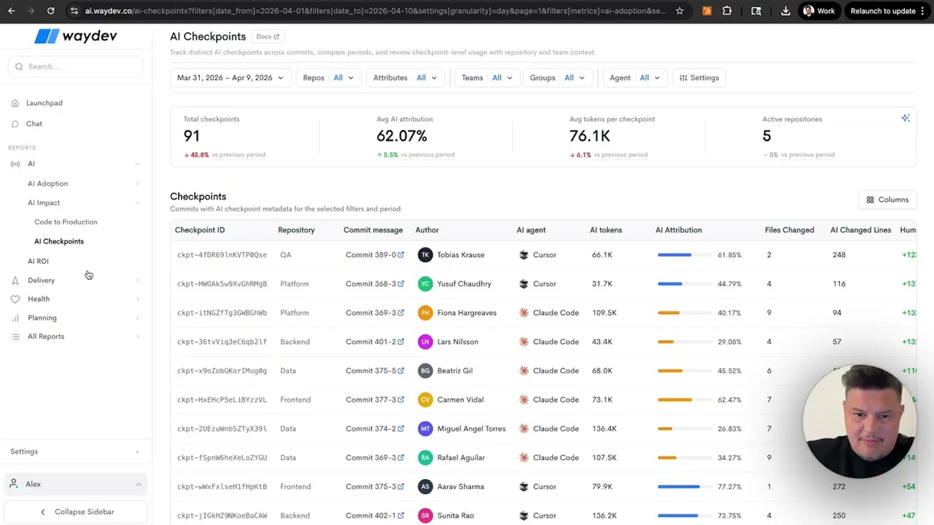The height and width of the screenshot is (525, 934).
Task: Click the Planning bar-chart icon
Action: pos(16,317)
